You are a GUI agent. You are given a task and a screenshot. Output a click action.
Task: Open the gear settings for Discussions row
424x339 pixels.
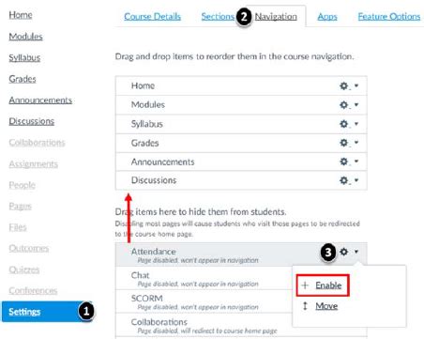344,180
